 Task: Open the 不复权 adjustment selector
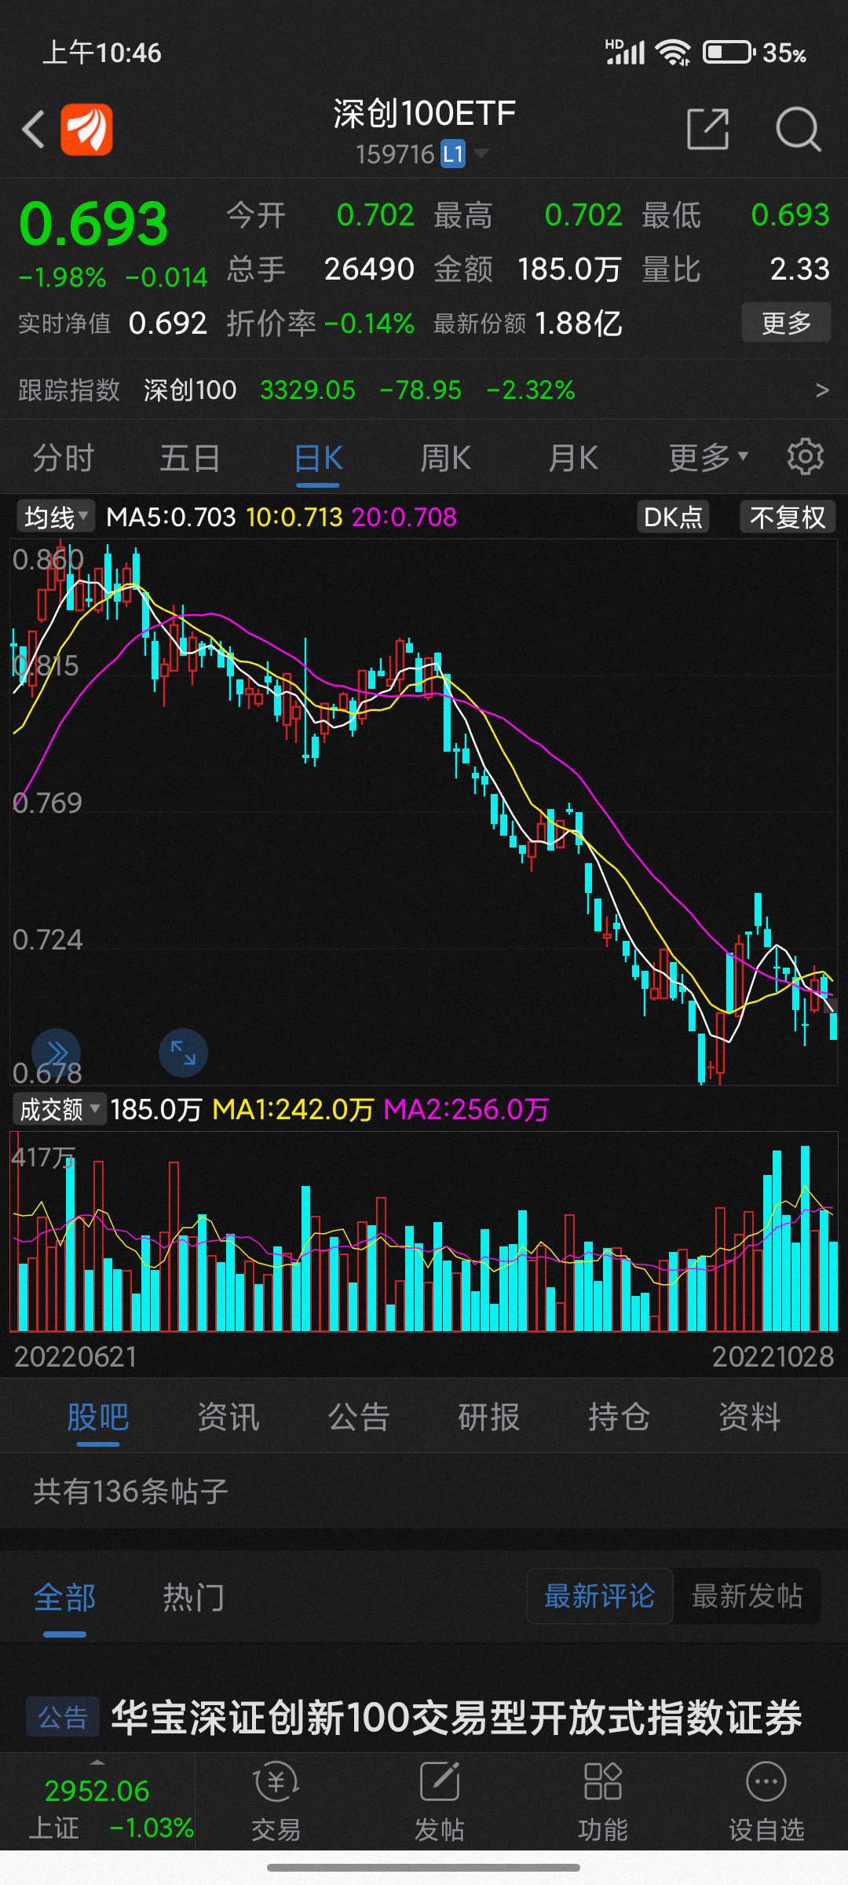point(788,517)
